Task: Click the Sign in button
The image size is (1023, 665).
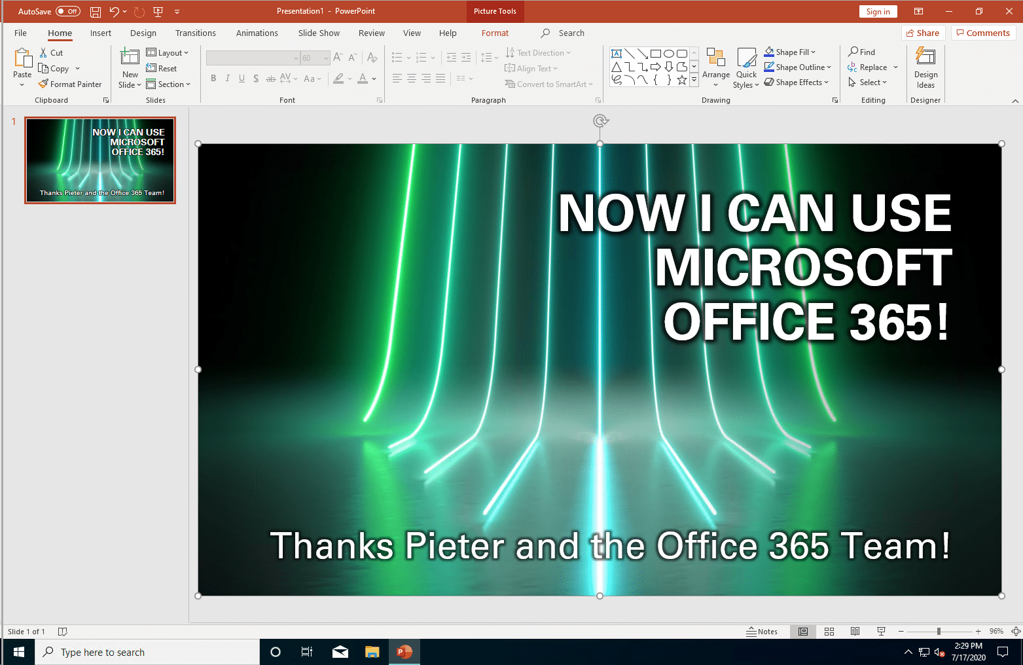Action: pos(878,11)
